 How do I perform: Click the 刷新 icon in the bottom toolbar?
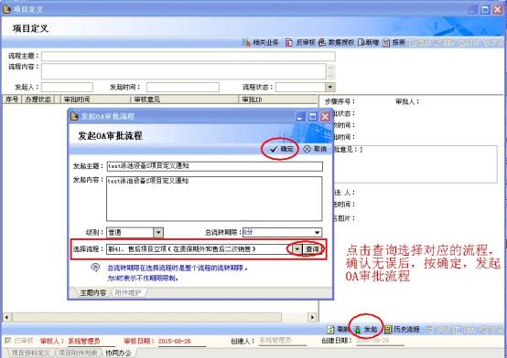tap(330, 329)
